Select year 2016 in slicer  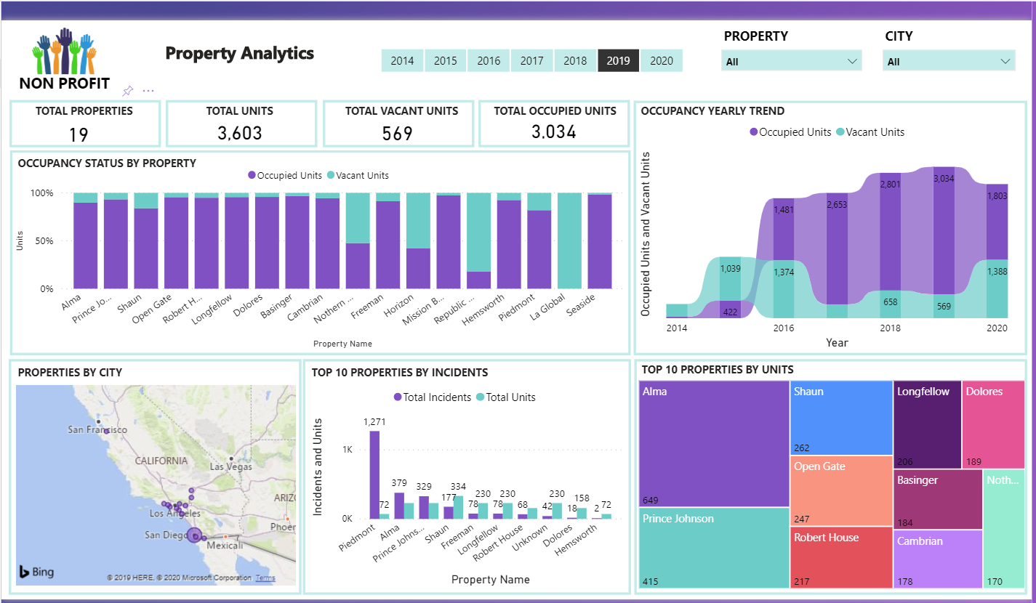click(489, 60)
